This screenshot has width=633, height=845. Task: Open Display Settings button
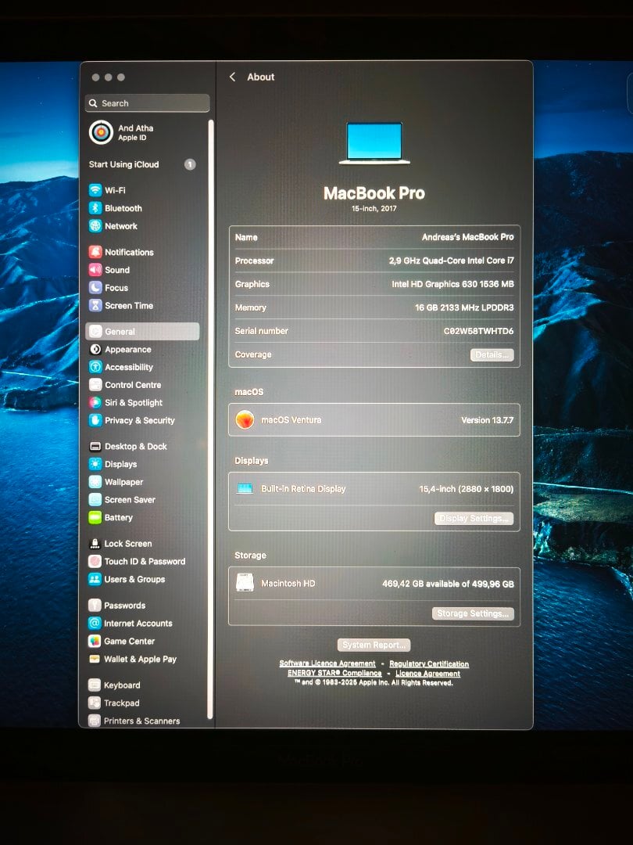474,519
